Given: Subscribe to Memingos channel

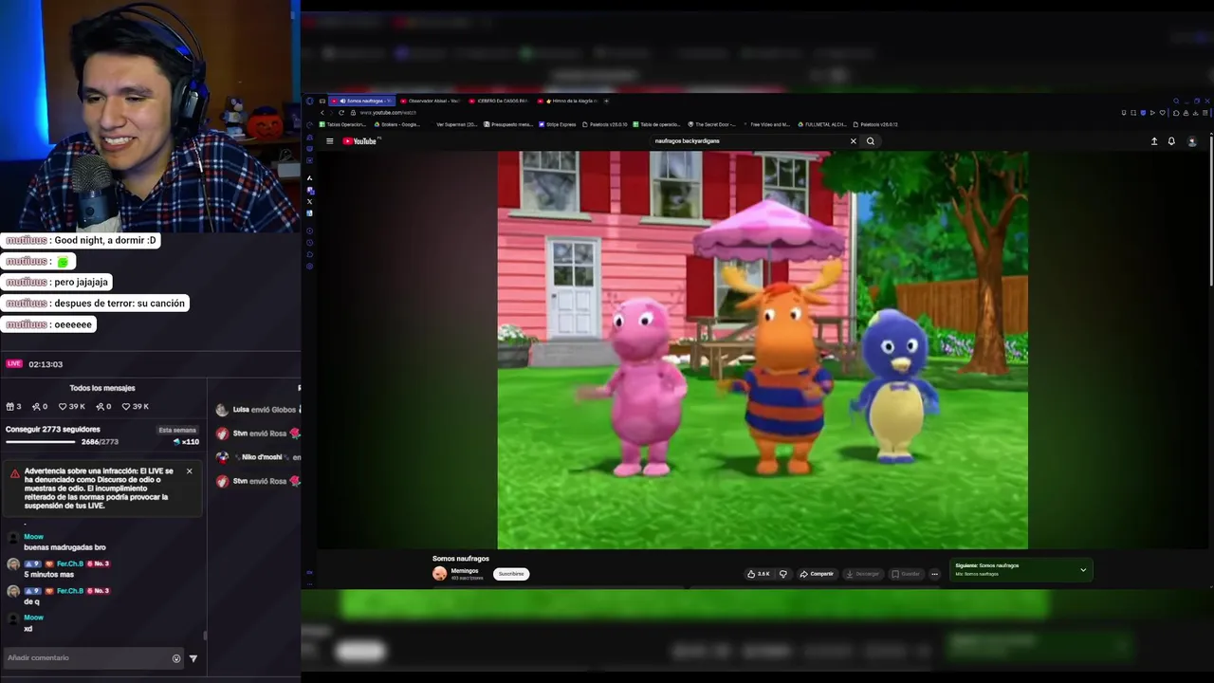Looking at the screenshot, I should 511,574.
